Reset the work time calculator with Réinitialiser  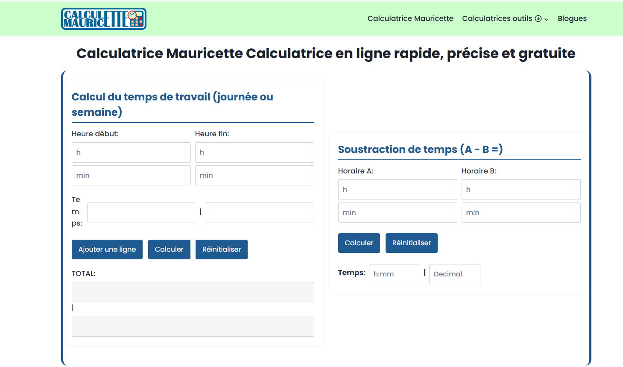tap(221, 250)
